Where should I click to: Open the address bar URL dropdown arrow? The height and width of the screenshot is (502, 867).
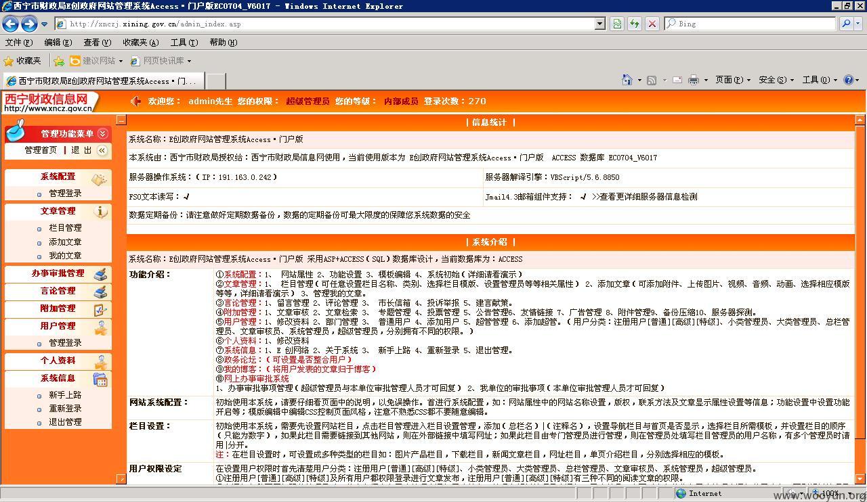tap(600, 24)
